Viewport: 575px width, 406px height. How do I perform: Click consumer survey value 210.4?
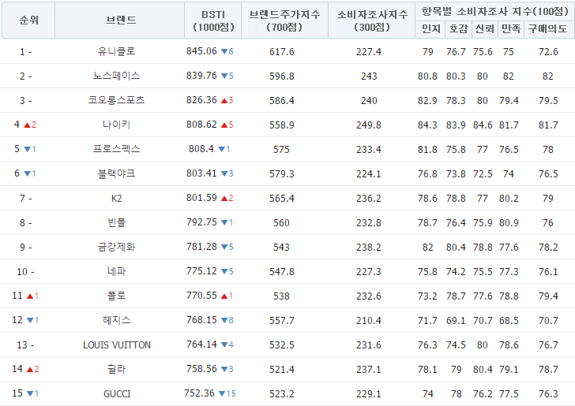click(x=369, y=320)
